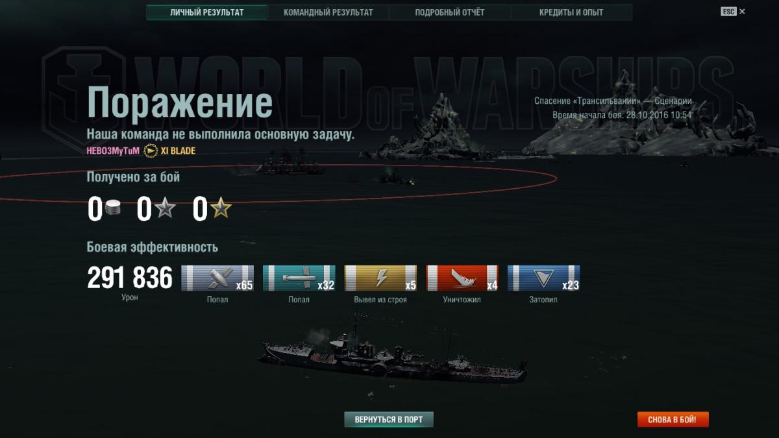
Task: Click the silver credits coin icon
Action: [114, 209]
